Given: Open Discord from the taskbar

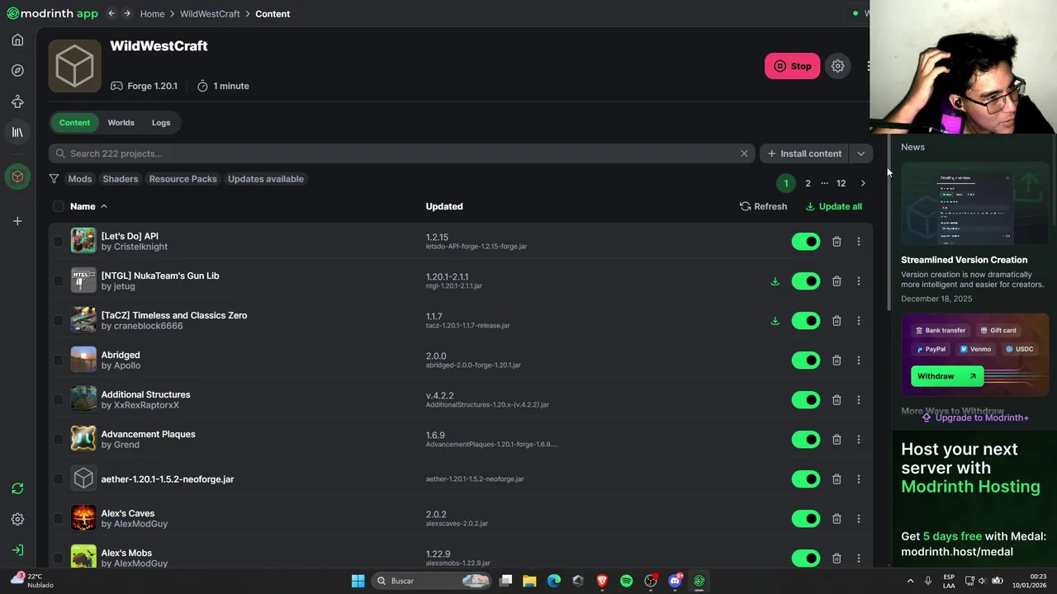Looking at the screenshot, I should (675, 581).
